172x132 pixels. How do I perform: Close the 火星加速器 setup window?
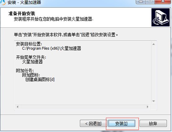click(163, 2)
